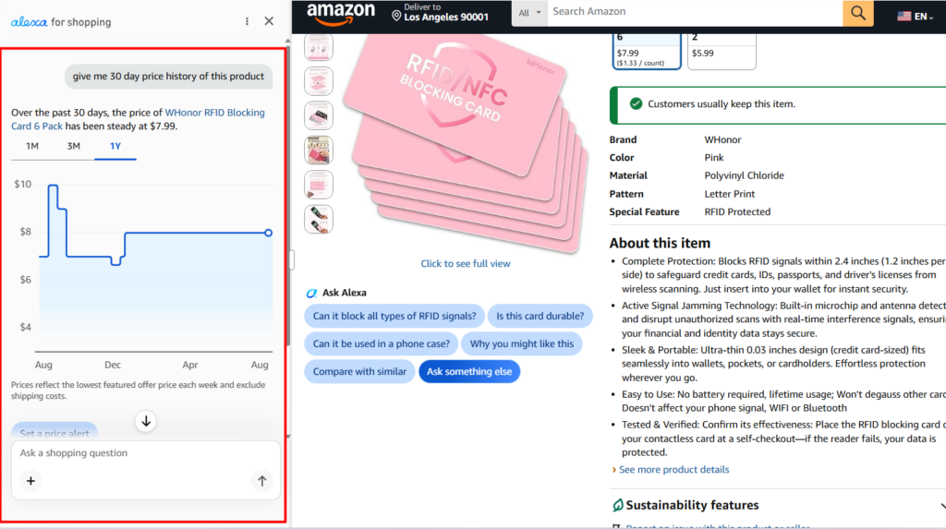The image size is (946, 529).
Task: Choose Compare with similar suggestion
Action: tap(359, 371)
